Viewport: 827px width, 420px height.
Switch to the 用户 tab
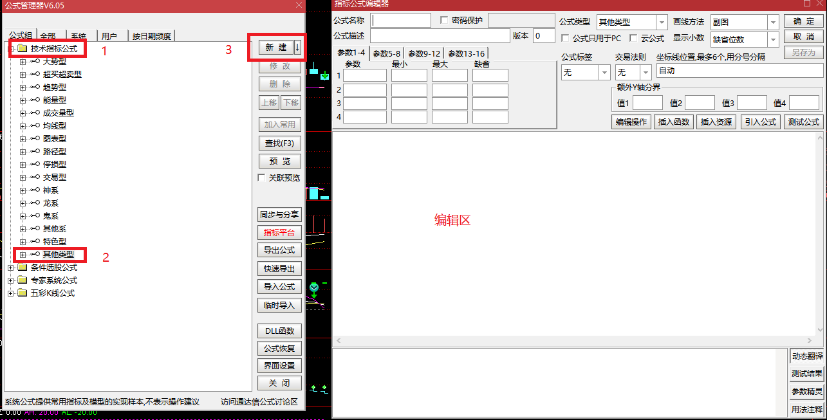point(109,37)
